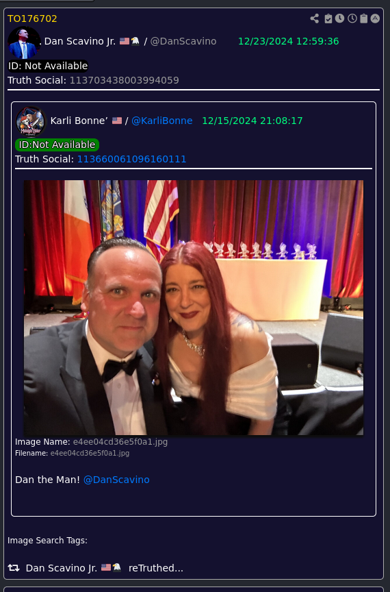This screenshot has width=390, height=592.
Task: Click the black ID: Not Available badge
Action: point(48,66)
